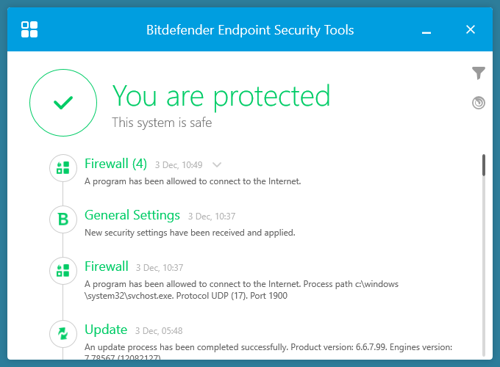Viewport: 500px width, 367px height.
Task: Click the "You are protected" status heading
Action: (221, 96)
